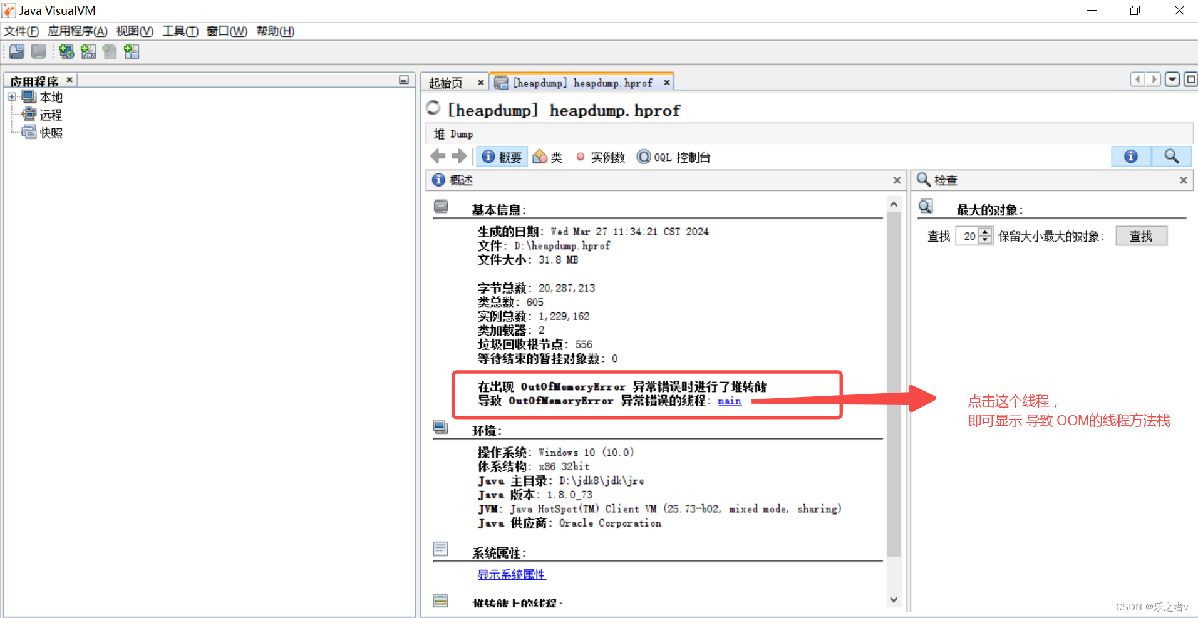The image size is (1198, 618).
Task: Click the 字节总数 value 20,287,213
Action: (x=567, y=288)
